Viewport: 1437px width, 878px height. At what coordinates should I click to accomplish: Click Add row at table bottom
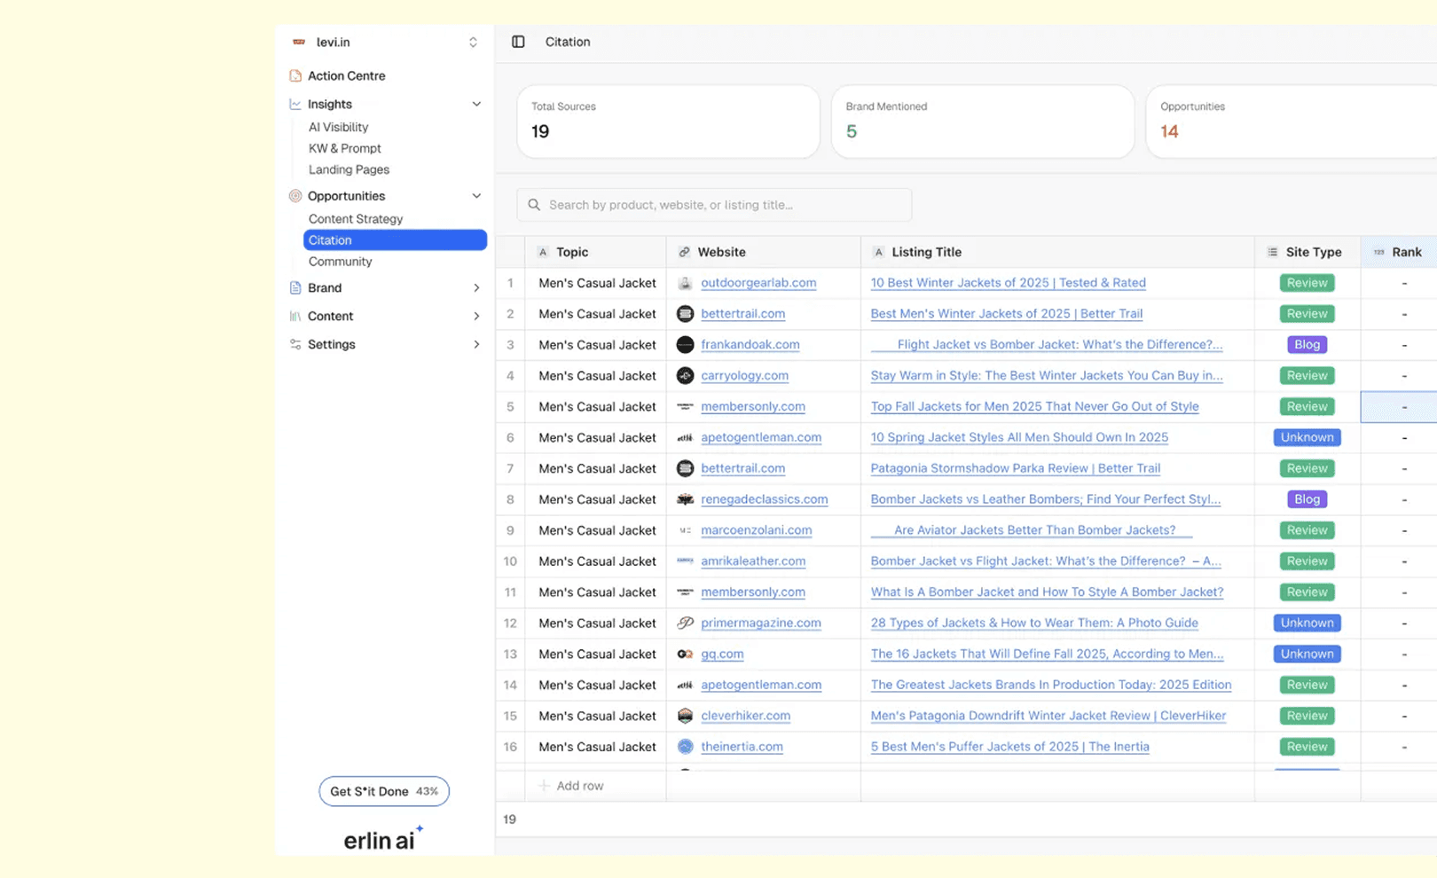[571, 786]
